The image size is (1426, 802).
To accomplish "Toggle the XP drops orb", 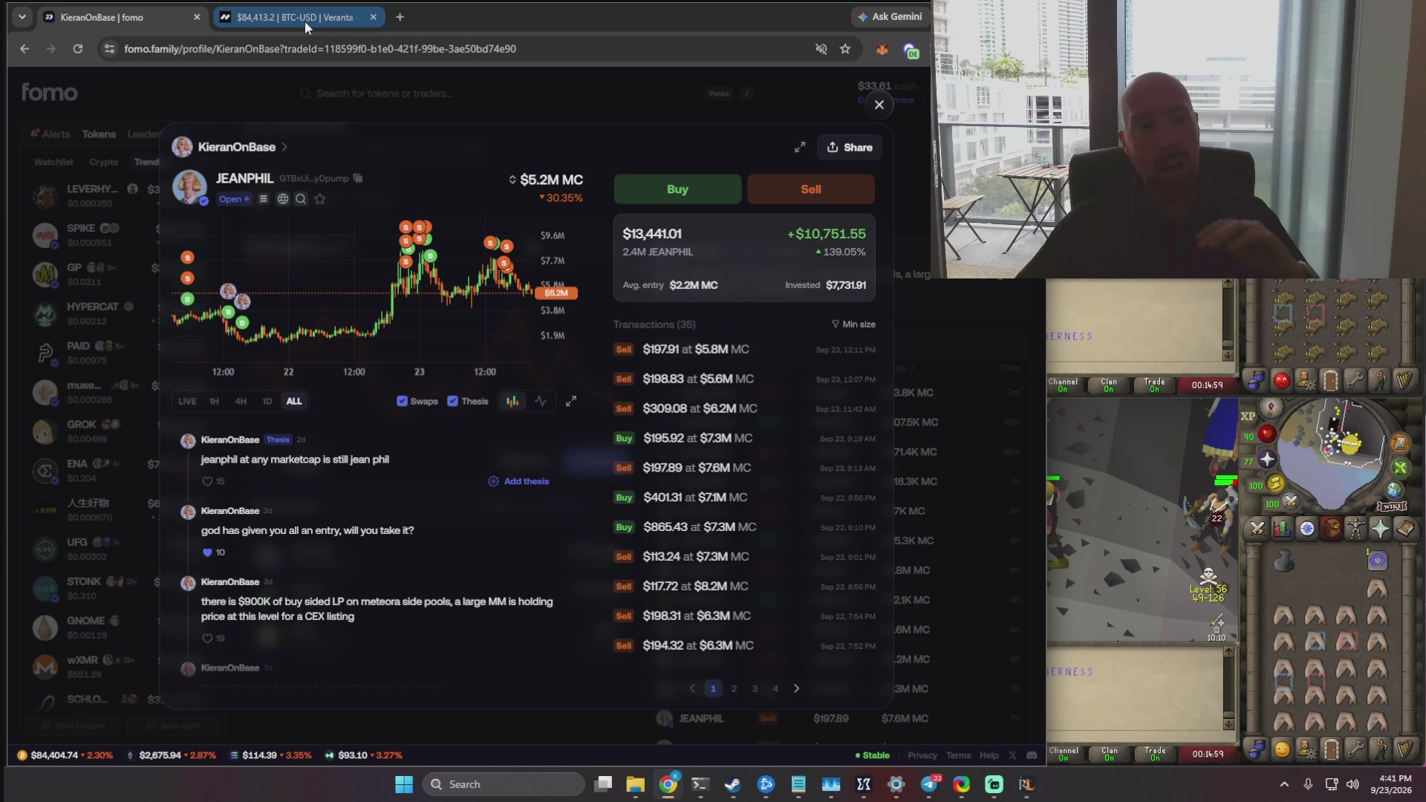I will click(1248, 417).
